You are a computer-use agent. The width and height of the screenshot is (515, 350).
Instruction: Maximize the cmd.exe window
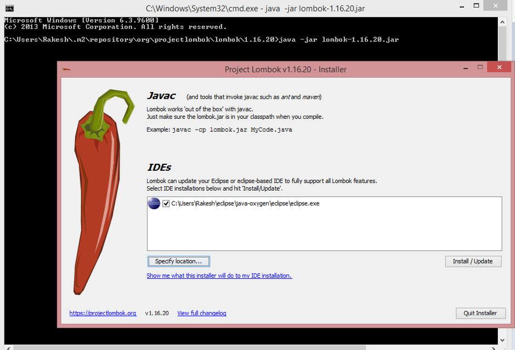476,5
